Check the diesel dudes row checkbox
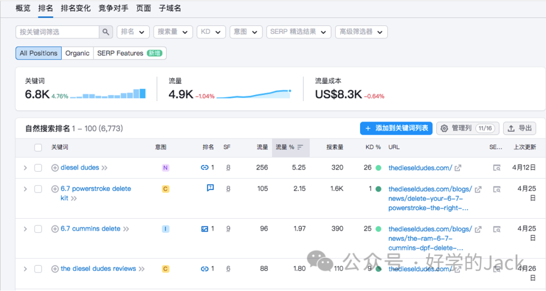 click(38, 168)
